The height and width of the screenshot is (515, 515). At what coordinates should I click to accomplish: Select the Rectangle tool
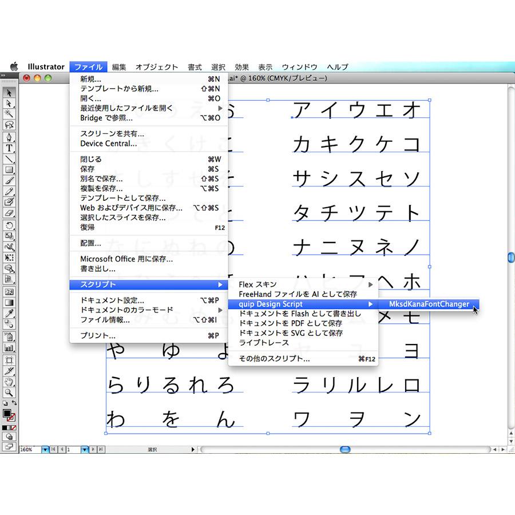click(9, 170)
